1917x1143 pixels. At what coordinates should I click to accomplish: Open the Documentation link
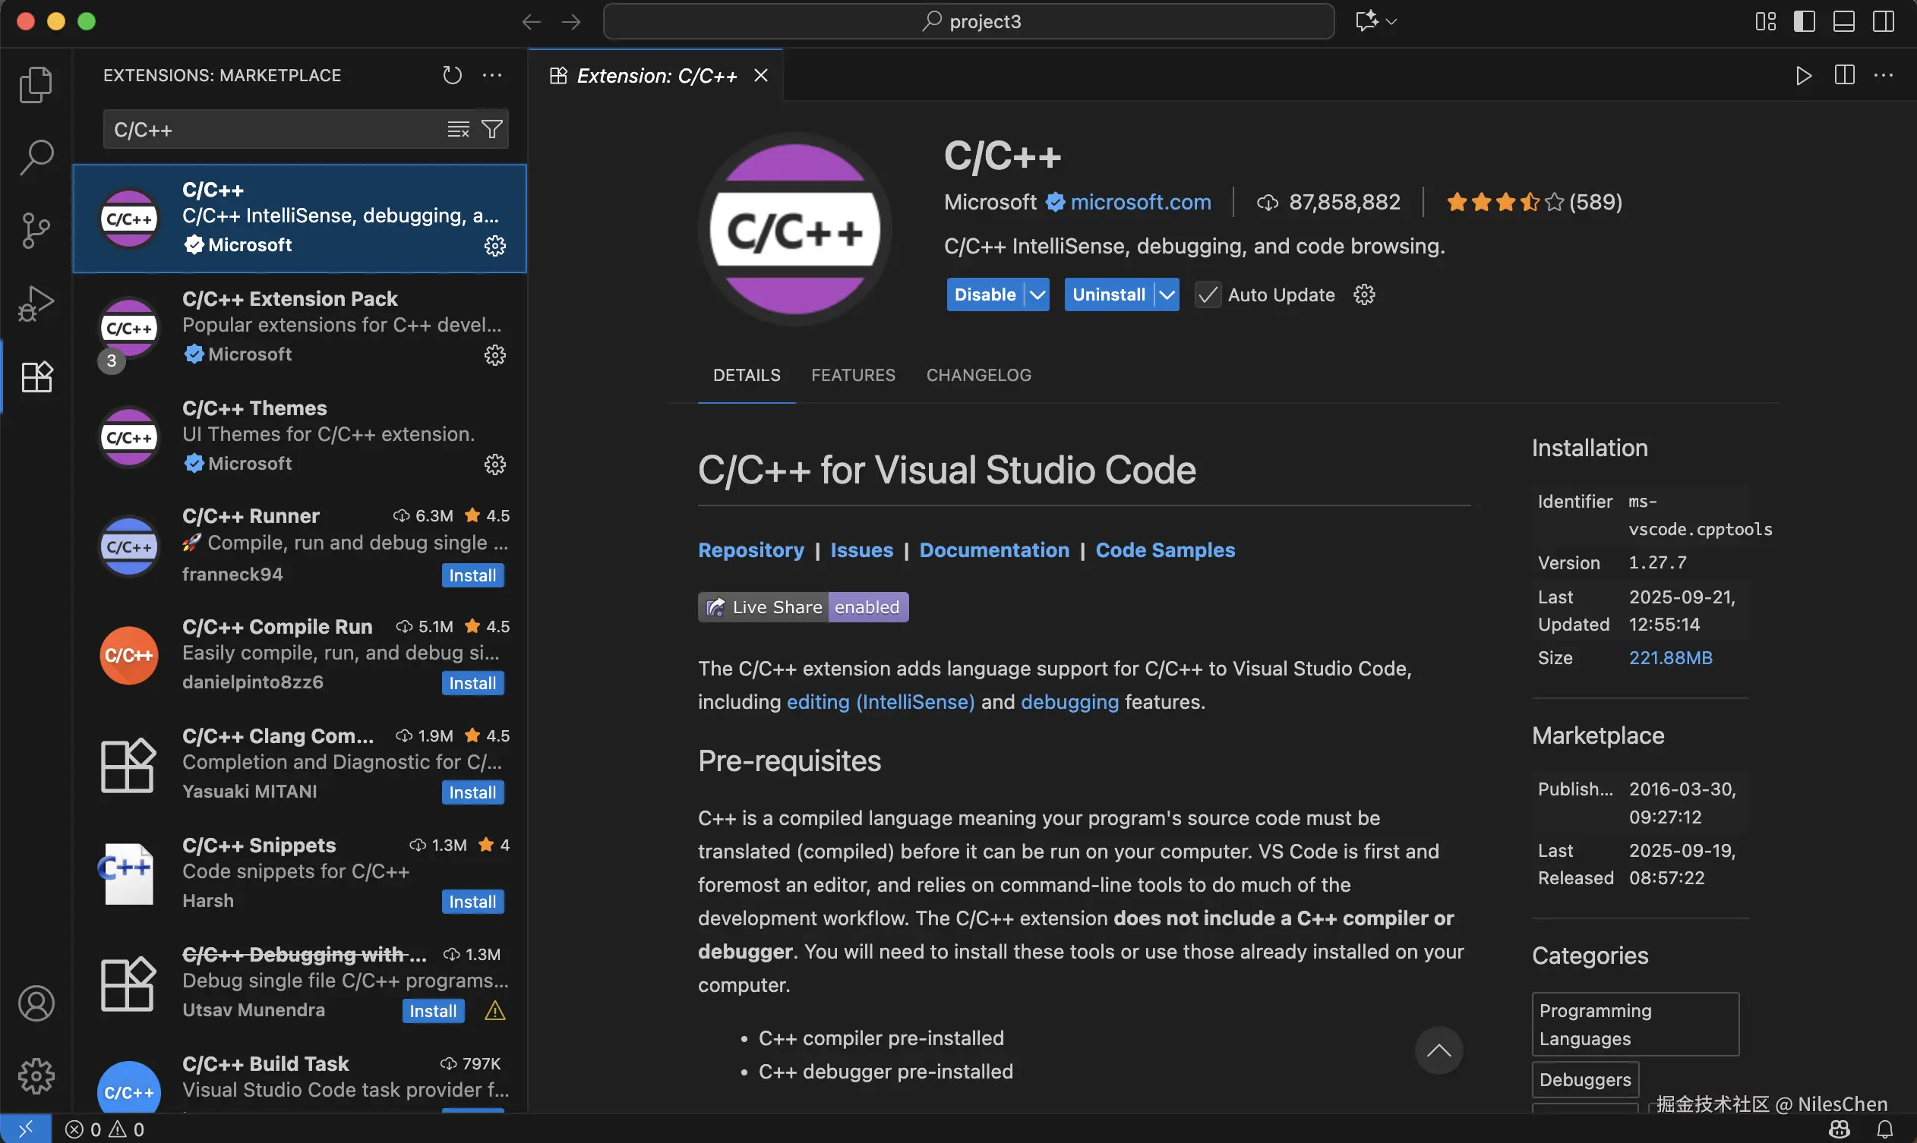point(993,550)
